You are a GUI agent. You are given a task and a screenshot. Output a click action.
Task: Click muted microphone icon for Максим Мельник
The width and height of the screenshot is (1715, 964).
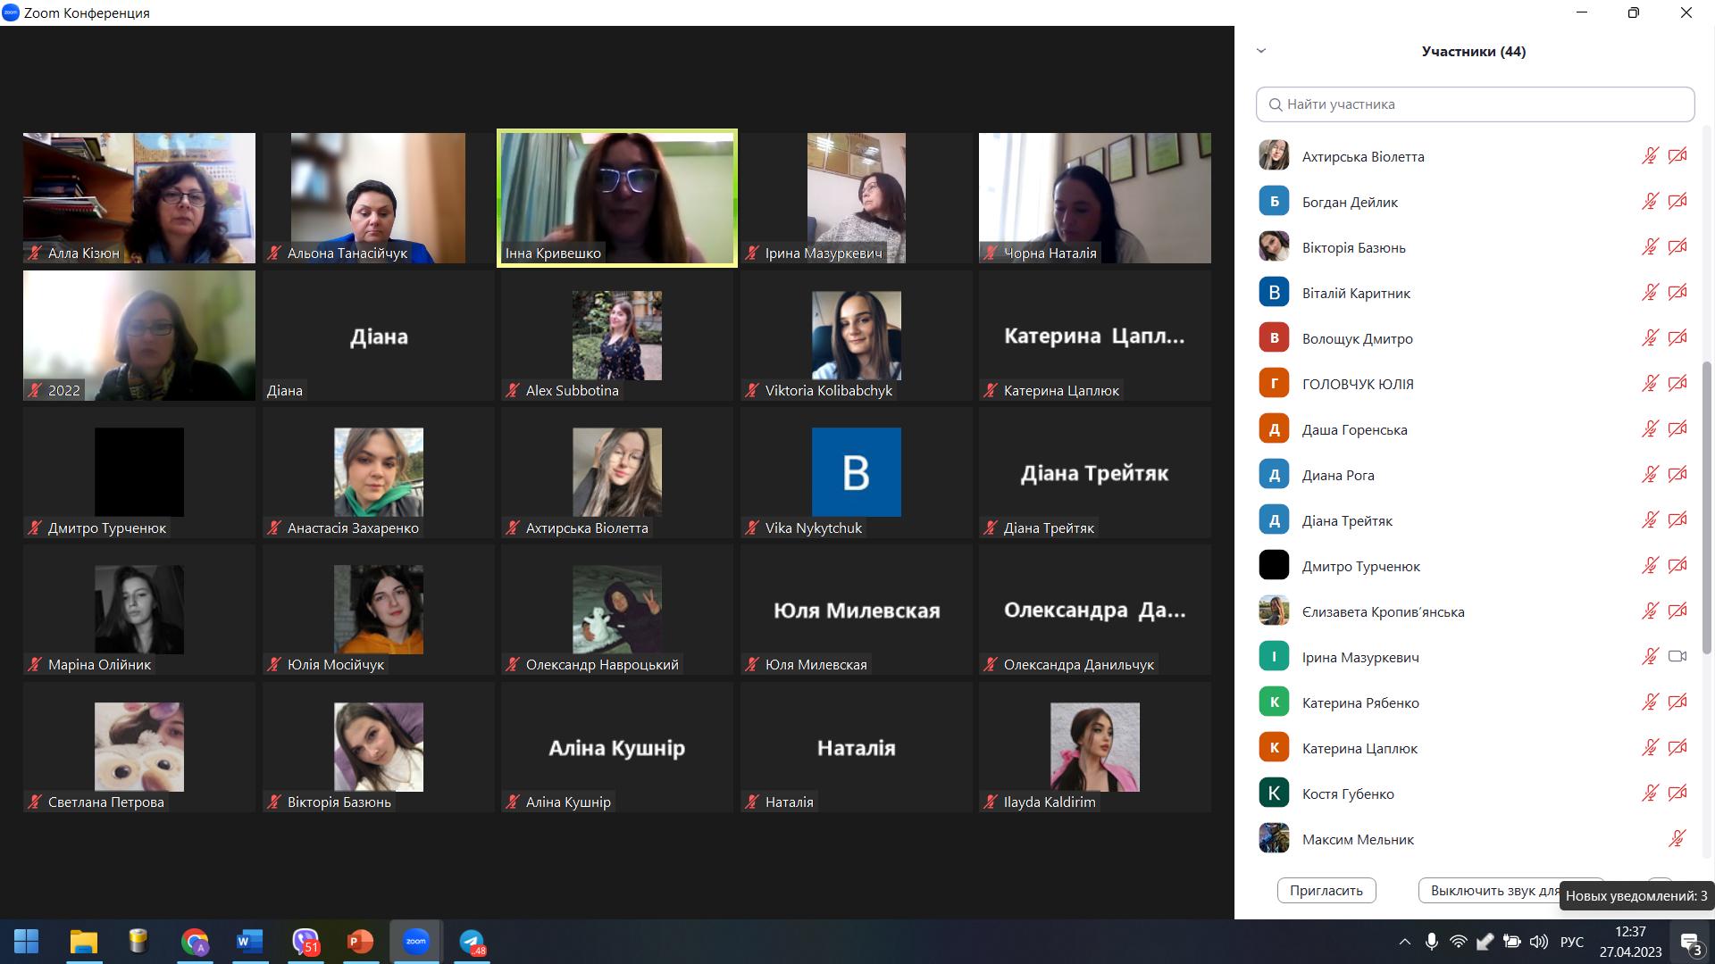coord(1677,839)
